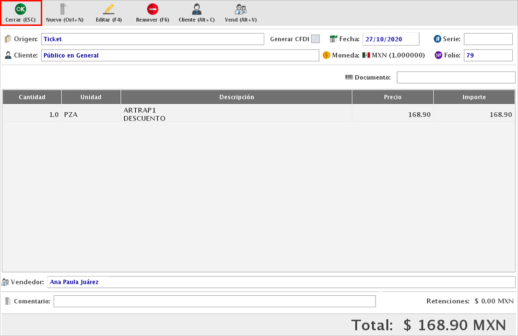Open the Cliente selector in toolbar
The image size is (518, 336).
click(x=197, y=9)
